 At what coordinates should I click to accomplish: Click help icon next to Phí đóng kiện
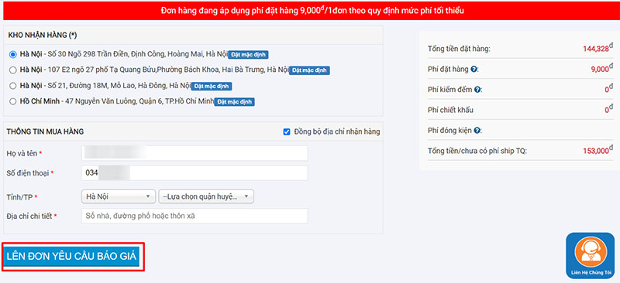(477, 130)
